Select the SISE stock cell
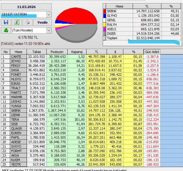Viewport: 183px width, 171px height. (x=19, y=124)
